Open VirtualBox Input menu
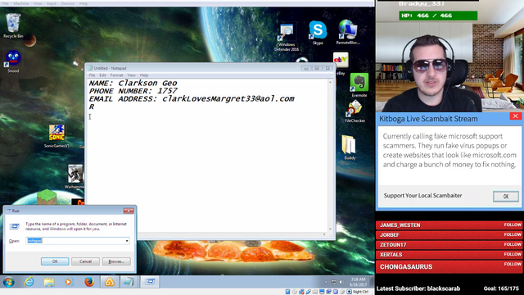The height and width of the screenshot is (295, 524). pyautogui.click(x=52, y=3)
